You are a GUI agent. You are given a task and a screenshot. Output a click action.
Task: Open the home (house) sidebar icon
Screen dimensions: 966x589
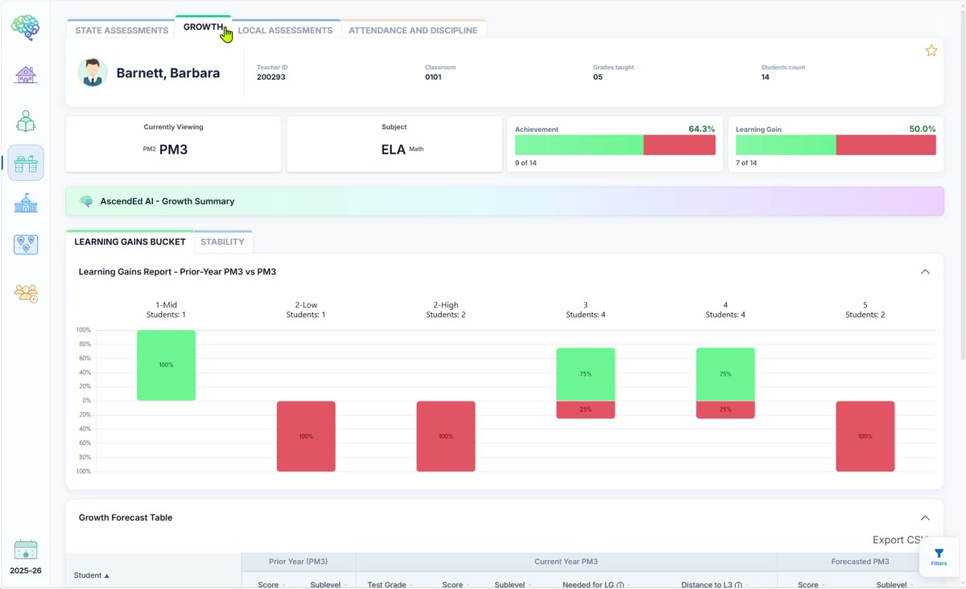coord(26,75)
